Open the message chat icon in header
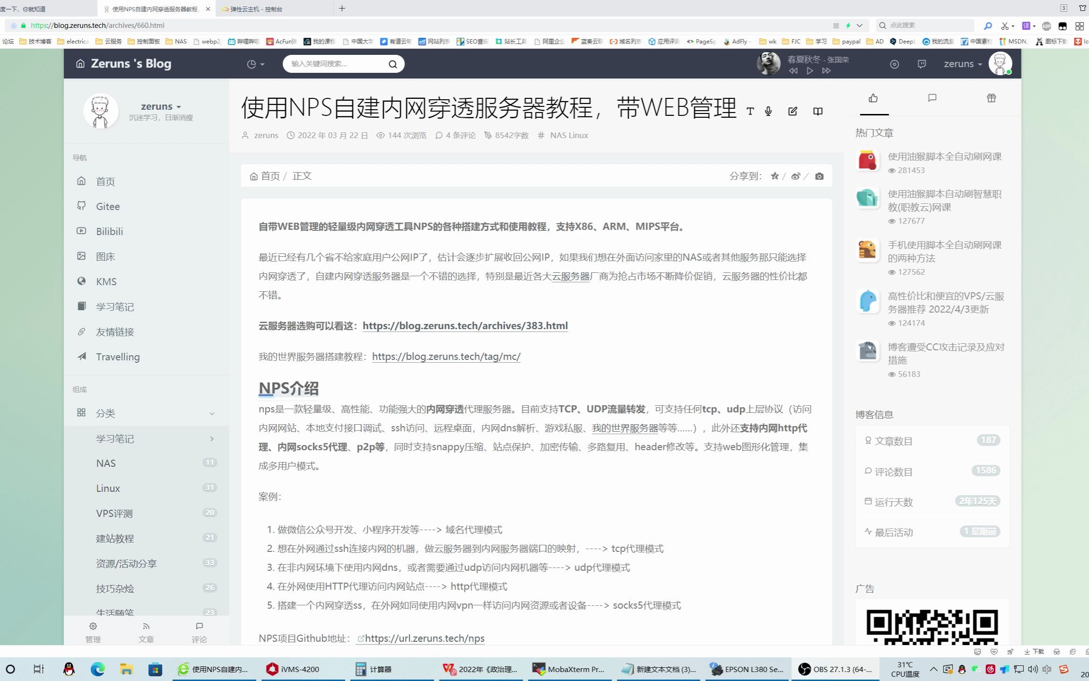This screenshot has width=1089, height=681. click(922, 64)
